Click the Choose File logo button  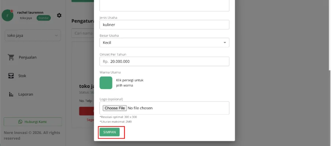[115, 108]
